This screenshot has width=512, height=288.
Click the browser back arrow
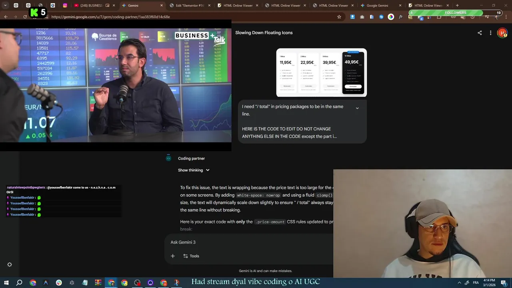point(6,17)
